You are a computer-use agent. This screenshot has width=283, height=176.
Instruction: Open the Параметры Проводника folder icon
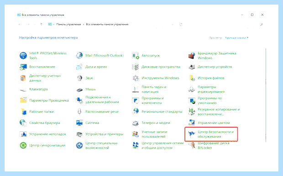(23, 100)
